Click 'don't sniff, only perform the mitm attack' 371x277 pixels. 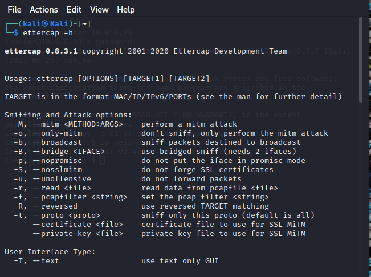(235, 133)
